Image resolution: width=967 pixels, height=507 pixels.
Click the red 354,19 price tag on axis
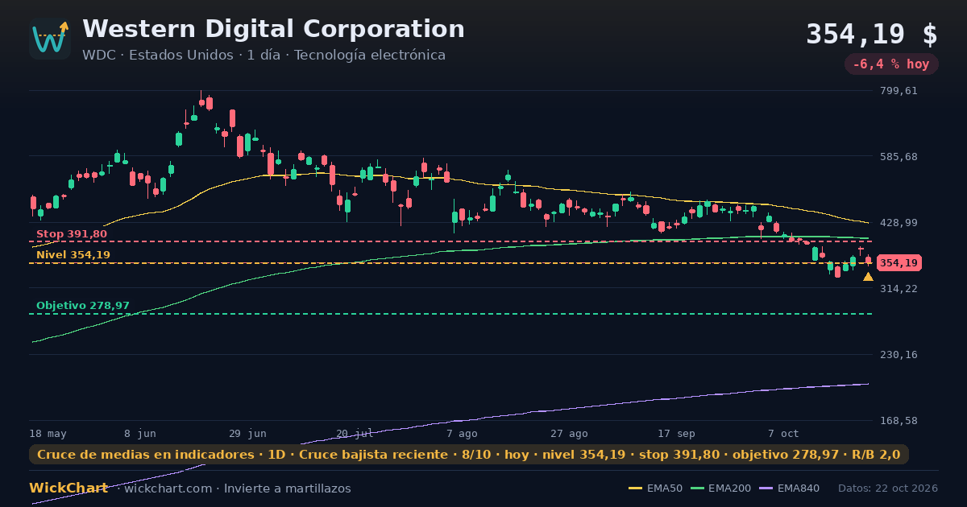point(899,263)
